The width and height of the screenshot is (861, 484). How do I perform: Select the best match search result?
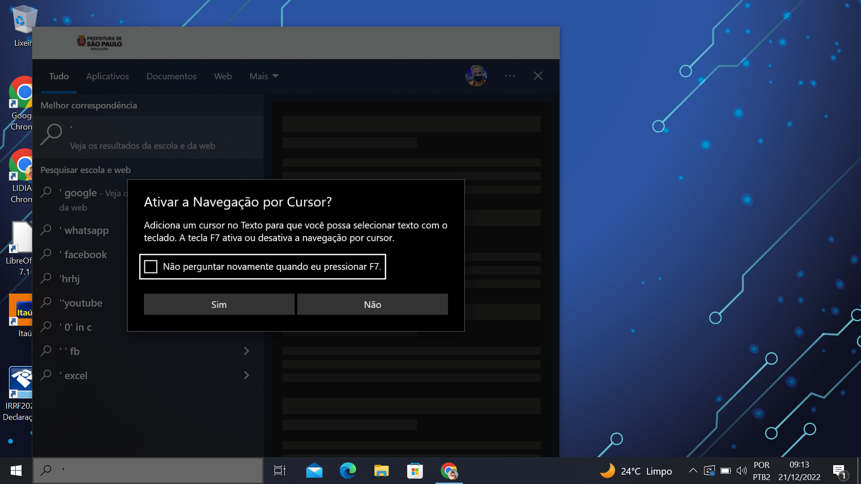click(x=148, y=137)
